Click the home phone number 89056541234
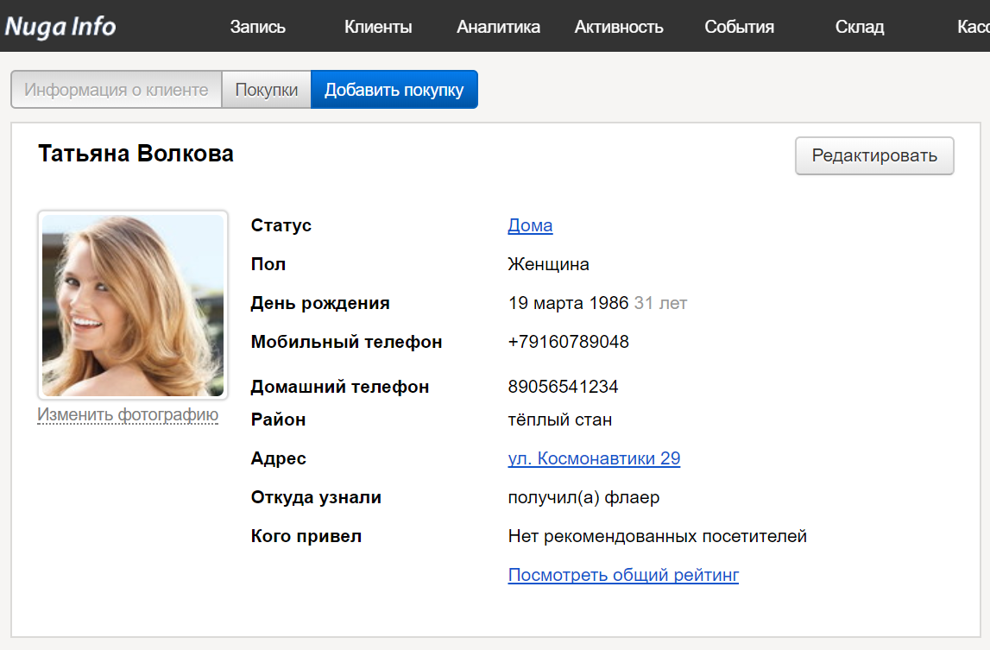The height and width of the screenshot is (650, 990). (x=563, y=387)
